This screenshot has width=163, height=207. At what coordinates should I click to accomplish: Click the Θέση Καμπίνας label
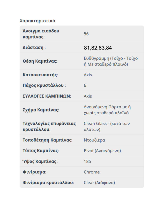(x=40, y=61)
